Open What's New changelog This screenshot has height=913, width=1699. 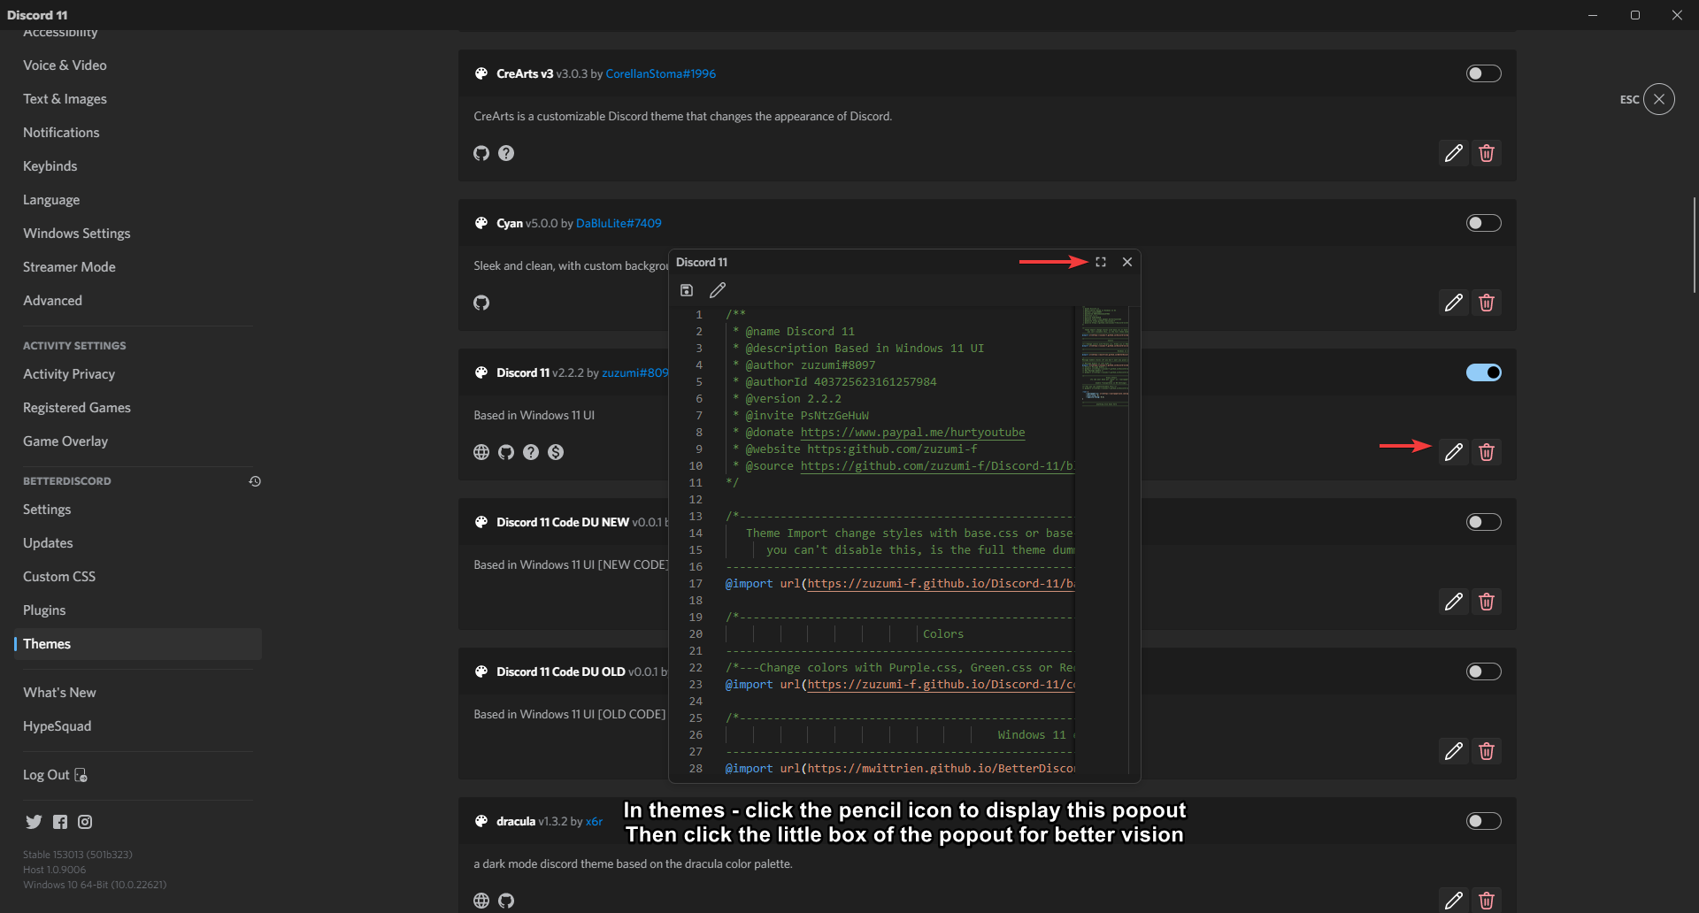click(138, 693)
